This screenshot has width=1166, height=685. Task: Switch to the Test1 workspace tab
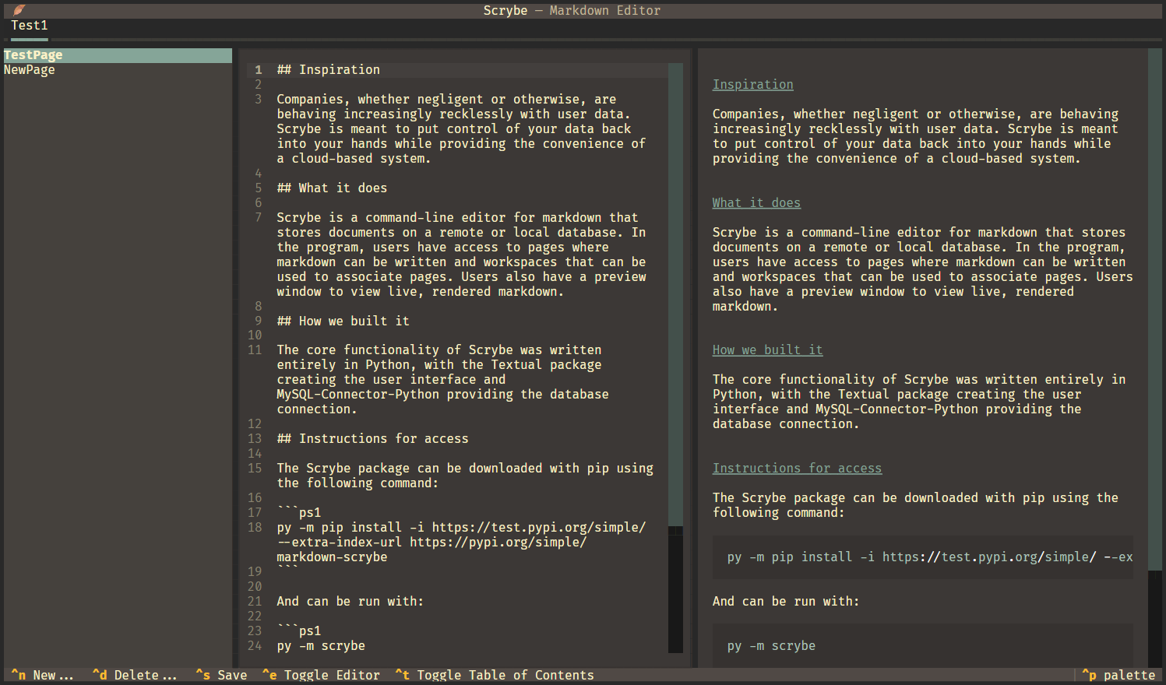[30, 26]
